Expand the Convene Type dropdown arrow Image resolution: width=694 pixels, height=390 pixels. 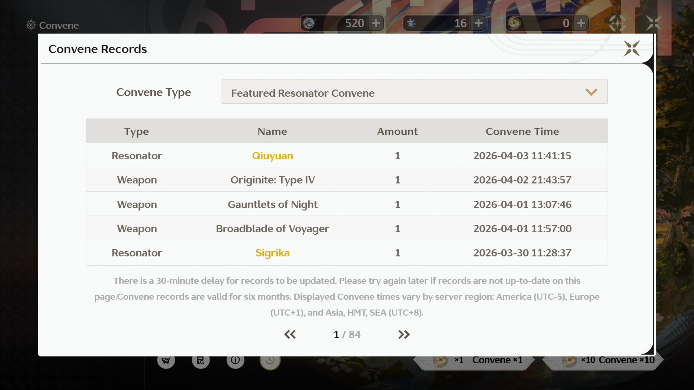click(591, 92)
